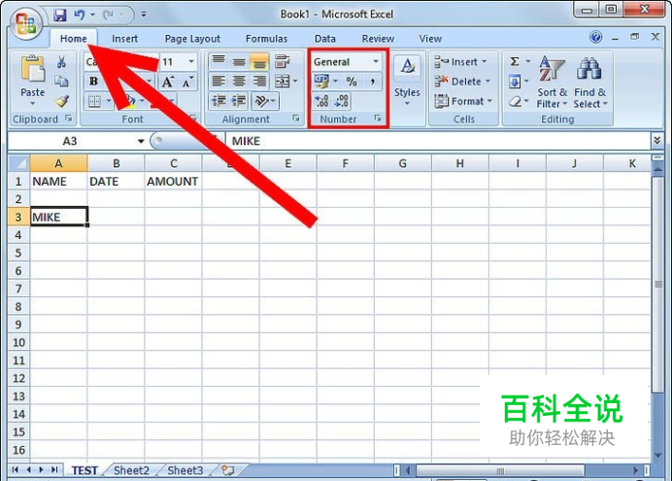Open text Orientation options

265,101
